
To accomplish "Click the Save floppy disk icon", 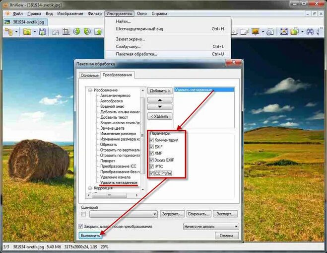I will 42,32.
